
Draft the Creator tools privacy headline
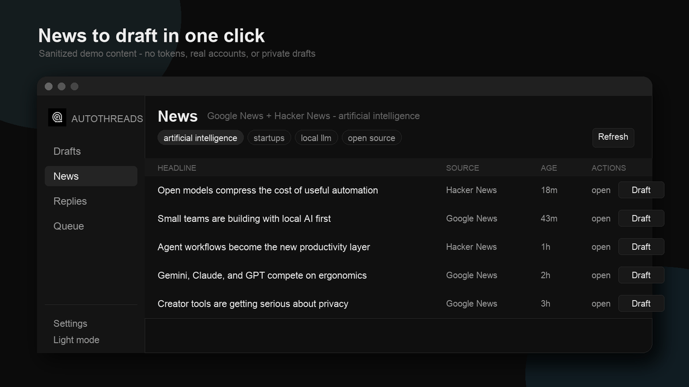pyautogui.click(x=641, y=303)
